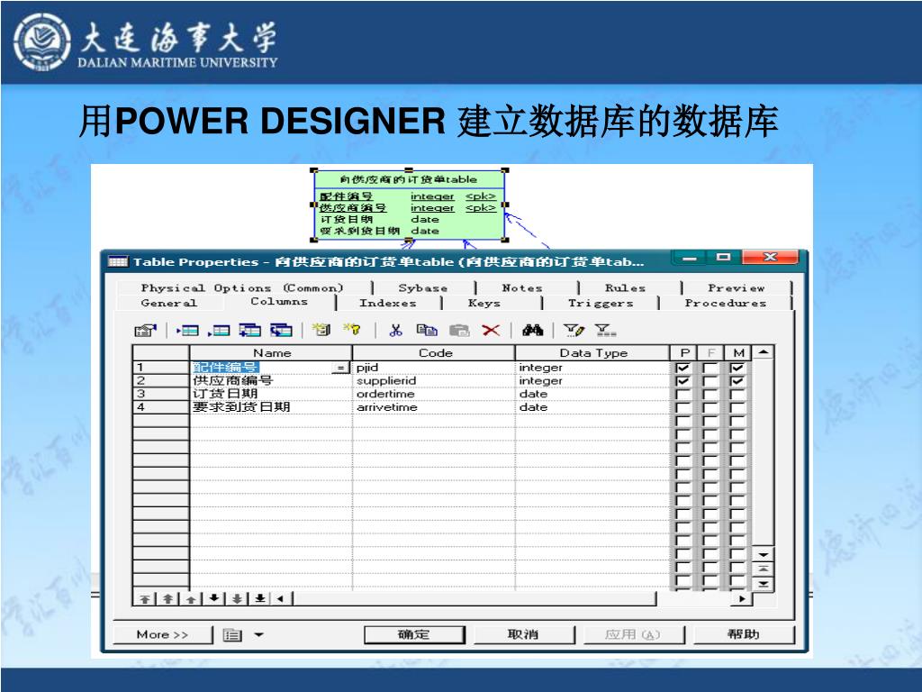This screenshot has height=692, width=922.
Task: Open the Notes tab
Action: (x=522, y=287)
